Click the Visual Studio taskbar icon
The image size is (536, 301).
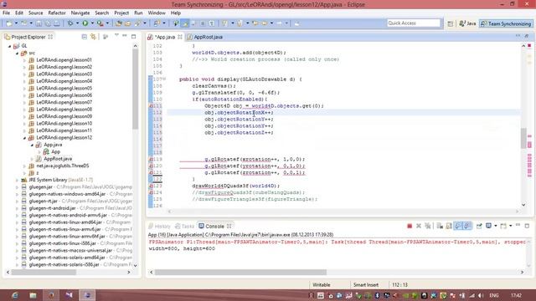[69, 295]
